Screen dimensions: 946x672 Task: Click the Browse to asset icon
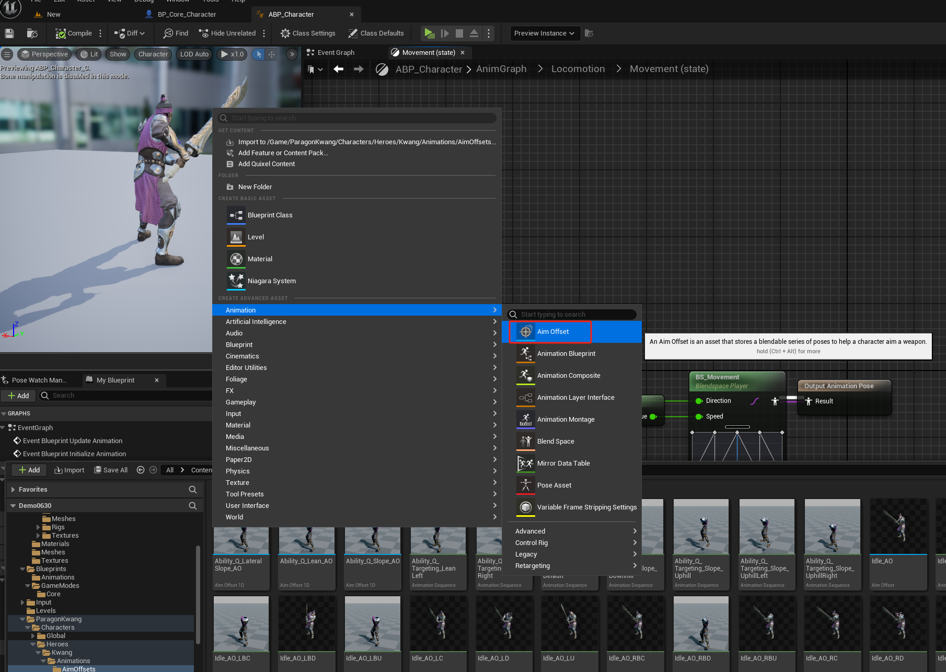click(x=32, y=33)
